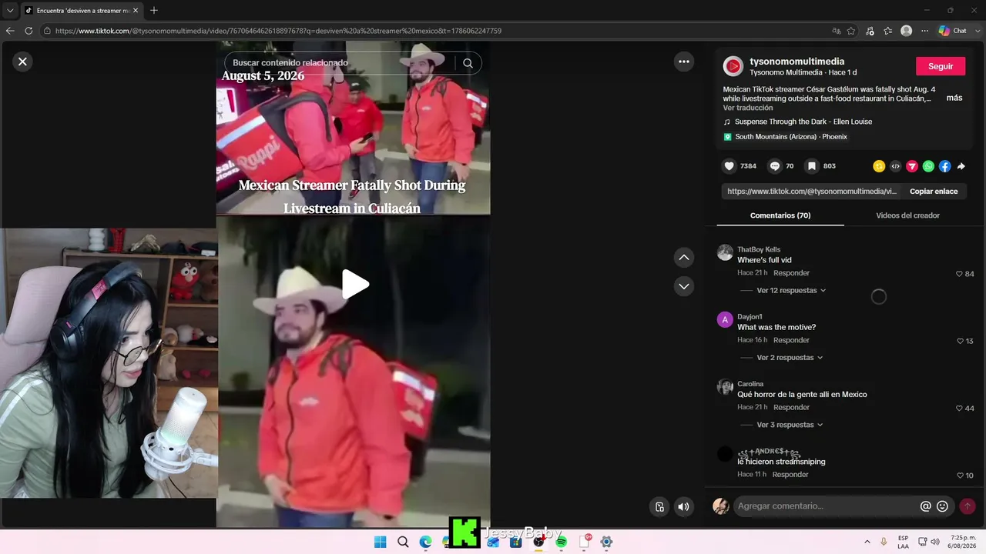Screen dimensions: 986x554
Task: Switch to the 'Videos del creador' tab
Action: (x=907, y=215)
